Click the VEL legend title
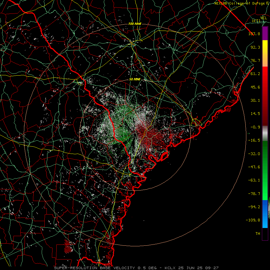Image resolution: width=270 pixels, height=270 pixels. click(x=263, y=18)
